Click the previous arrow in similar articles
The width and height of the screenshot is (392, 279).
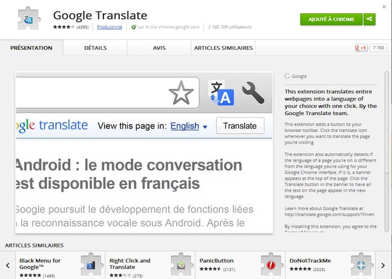pos(8,265)
